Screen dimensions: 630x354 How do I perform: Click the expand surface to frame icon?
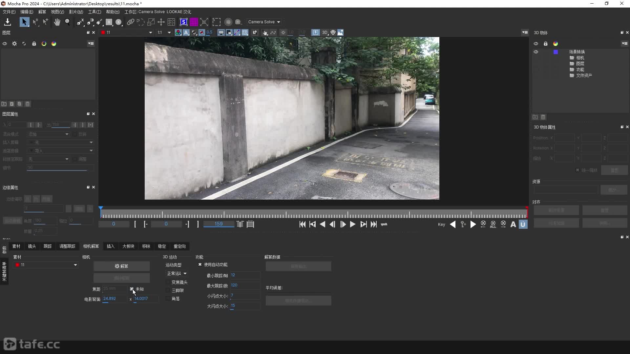click(204, 22)
